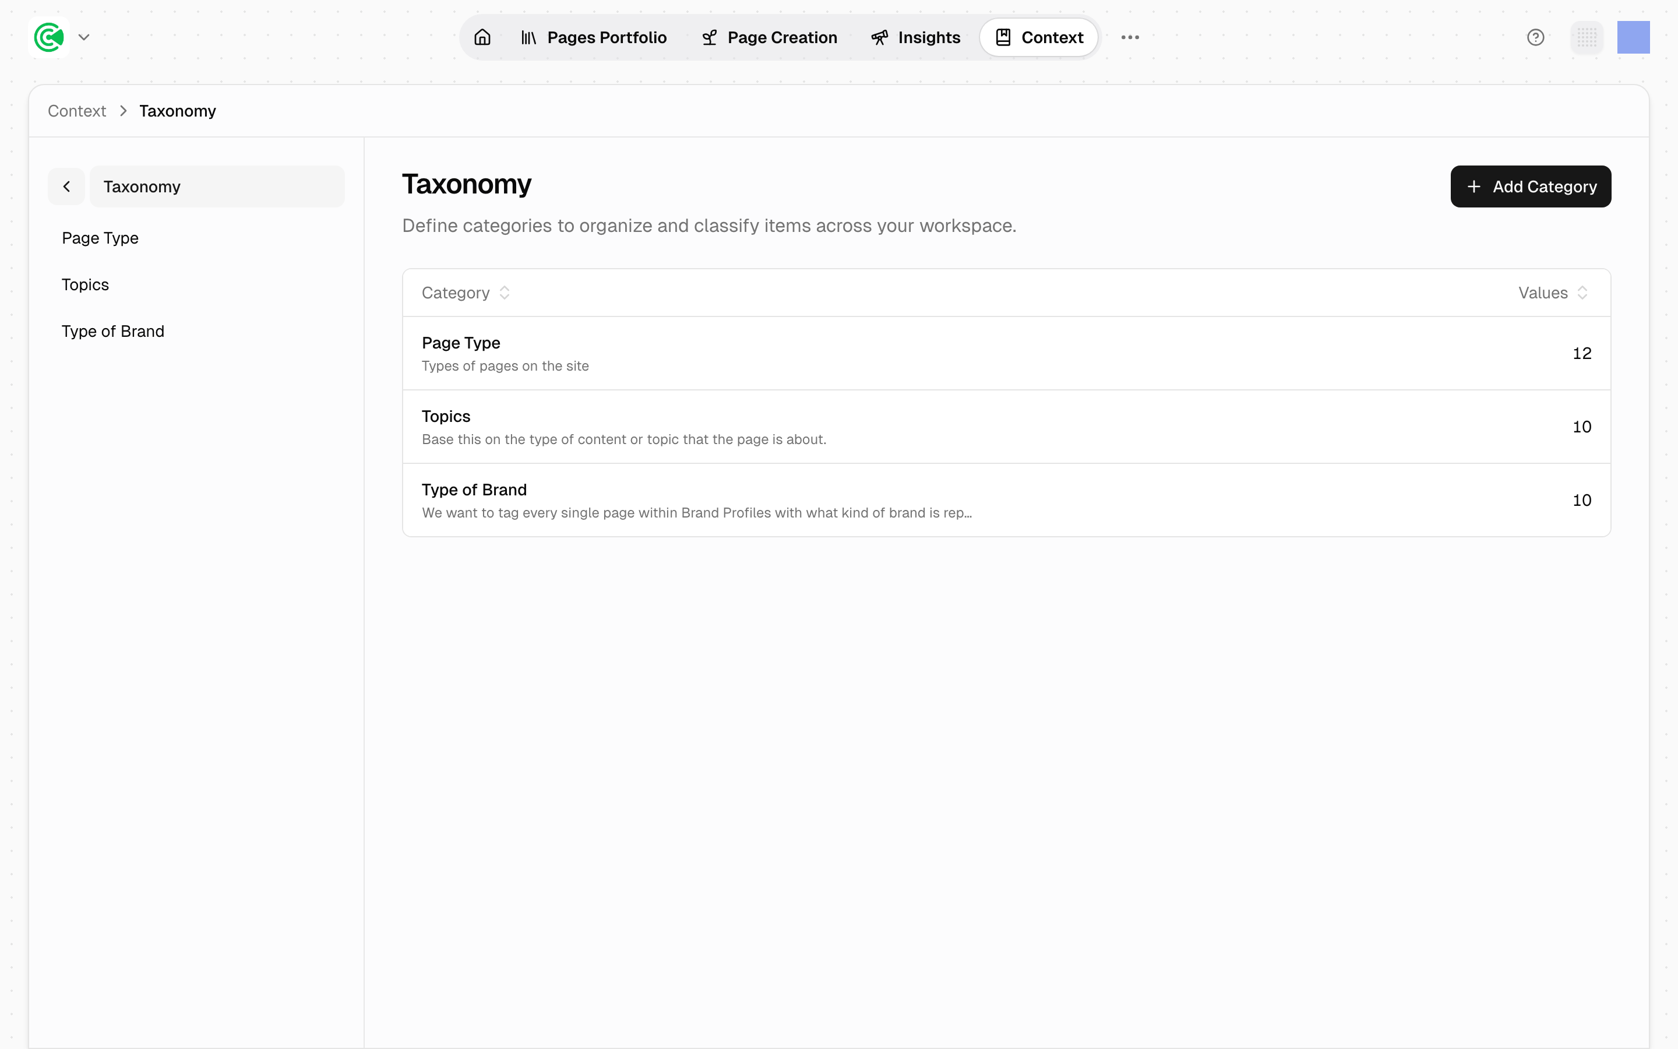Screen dimensions: 1678x1049
Task: Click the back arrow in the sidebar
Action: pyautogui.click(x=66, y=186)
